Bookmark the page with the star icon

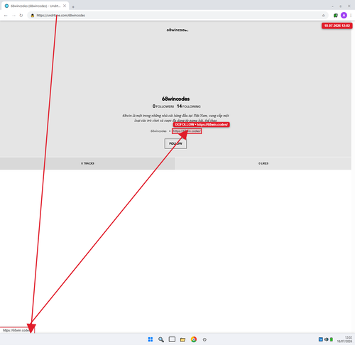coord(323,16)
